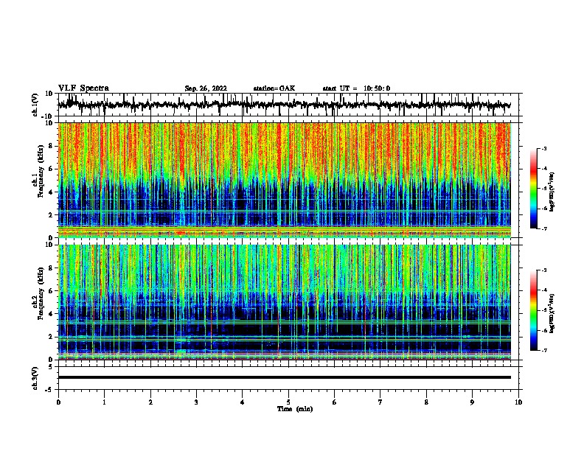Click time-axis tick label "7"
This screenshot has height=451, width=584.
tap(380, 402)
